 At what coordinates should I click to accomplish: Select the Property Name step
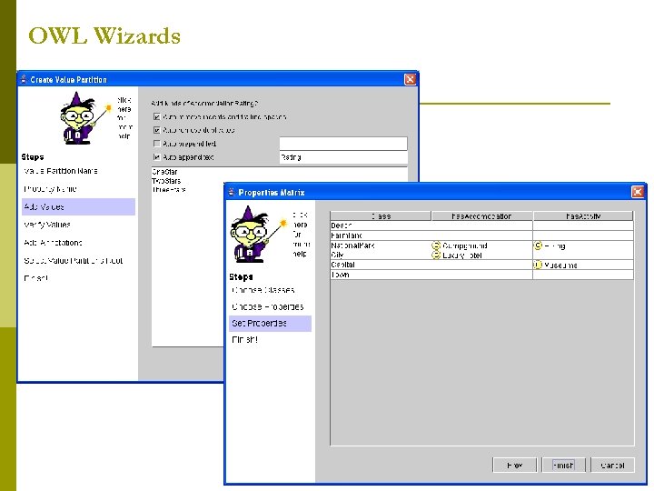coord(51,189)
